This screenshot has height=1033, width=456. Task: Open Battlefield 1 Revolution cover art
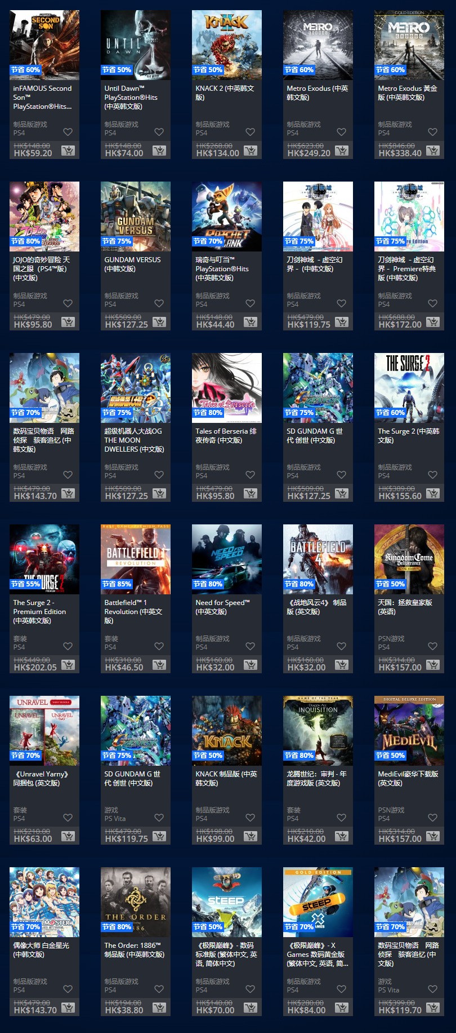pyautogui.click(x=136, y=559)
